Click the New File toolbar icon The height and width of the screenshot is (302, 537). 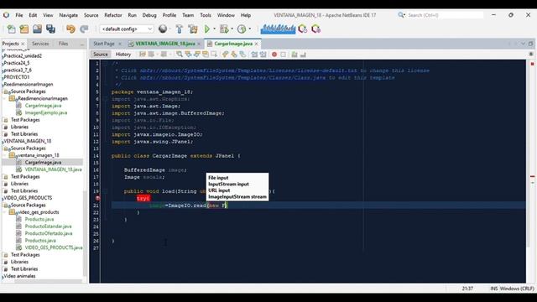point(11,29)
